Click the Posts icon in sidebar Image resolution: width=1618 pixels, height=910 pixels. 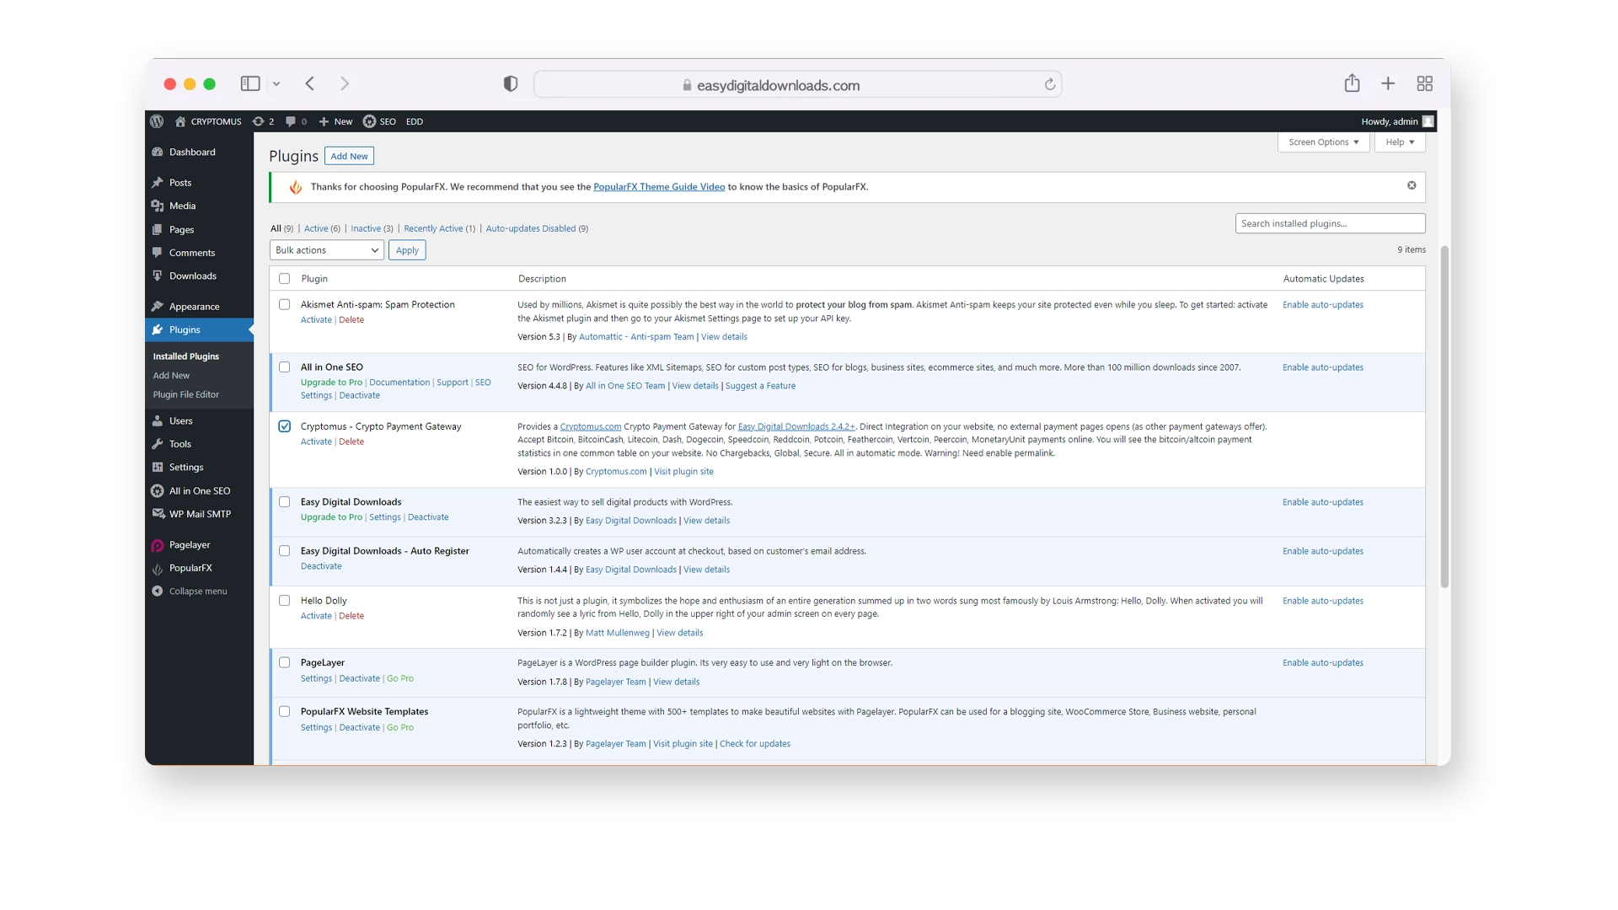(157, 182)
